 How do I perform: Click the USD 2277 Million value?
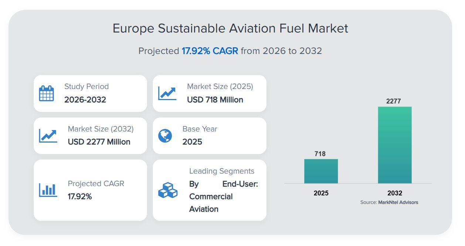coord(99,142)
